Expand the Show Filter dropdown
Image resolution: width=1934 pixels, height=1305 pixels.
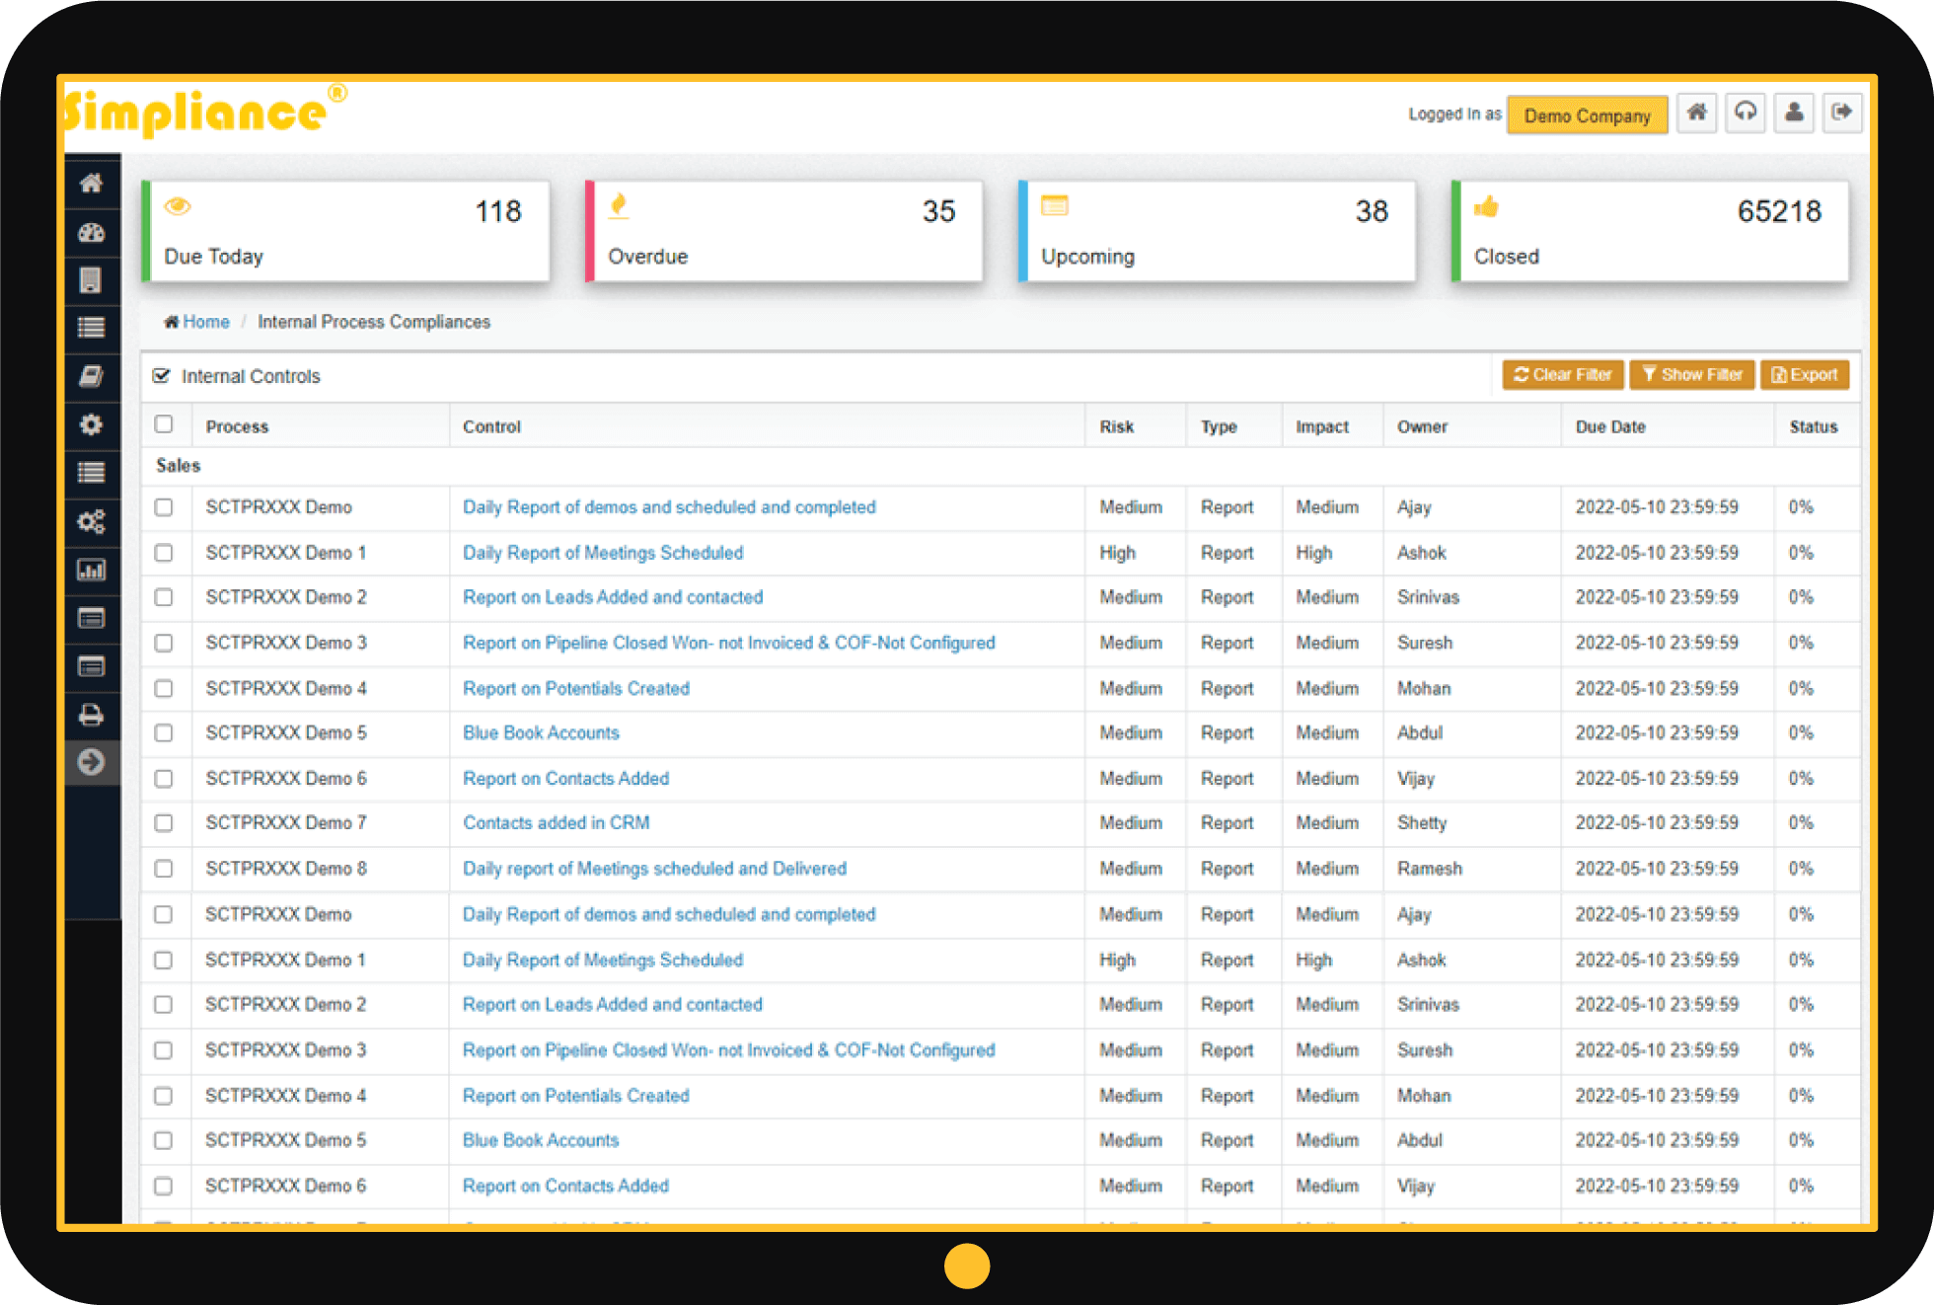(1691, 376)
